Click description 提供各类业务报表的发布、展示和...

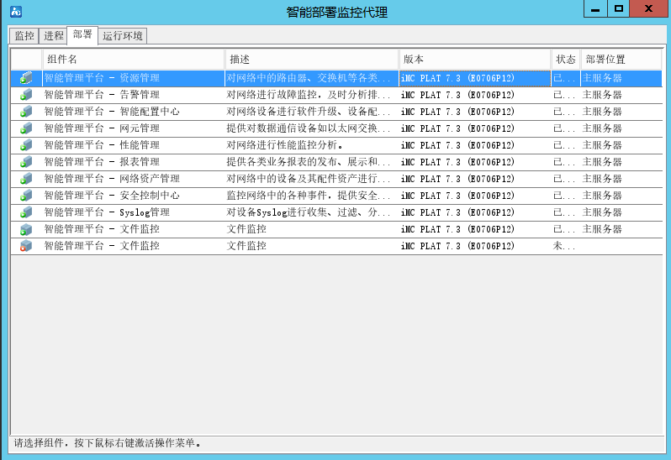click(x=308, y=162)
